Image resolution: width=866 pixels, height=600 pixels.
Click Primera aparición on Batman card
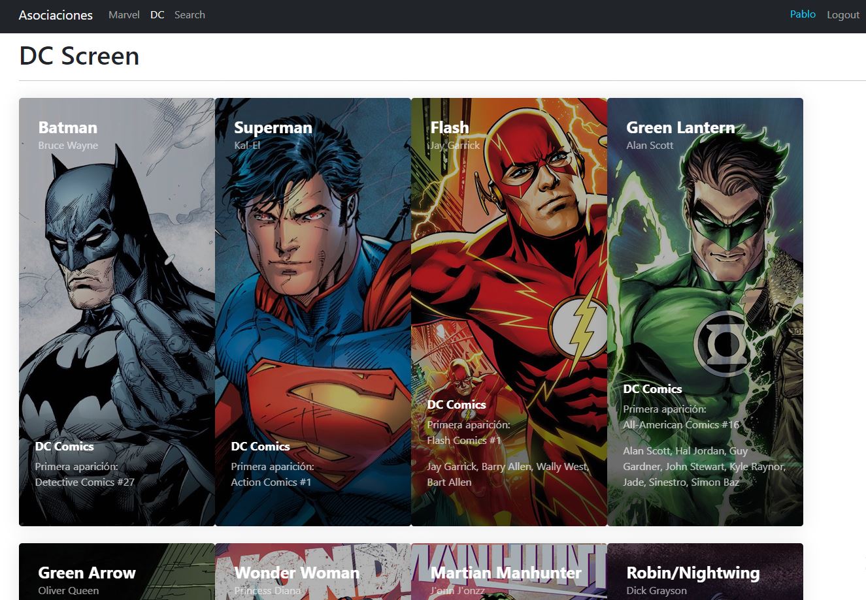click(76, 466)
